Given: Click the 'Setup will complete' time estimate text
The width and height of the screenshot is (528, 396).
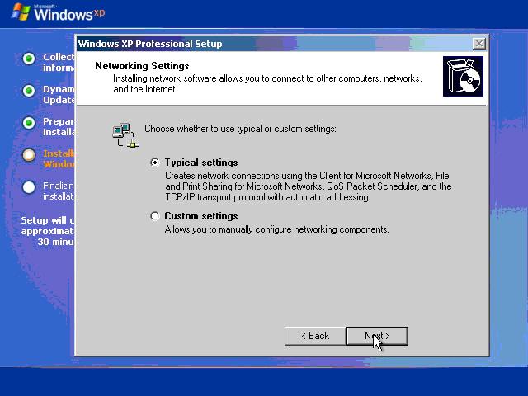Looking at the screenshot, I should tap(48, 231).
